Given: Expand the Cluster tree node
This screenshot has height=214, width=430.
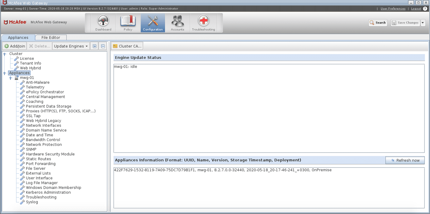Looking at the screenshot, I should (4, 54).
